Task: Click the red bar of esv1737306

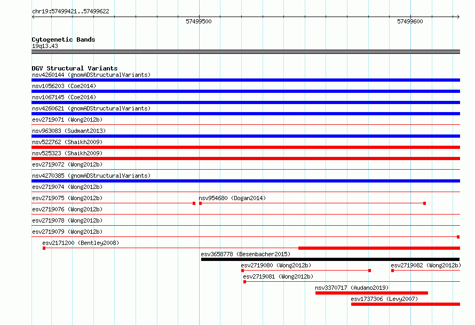Action: [x=406, y=304]
